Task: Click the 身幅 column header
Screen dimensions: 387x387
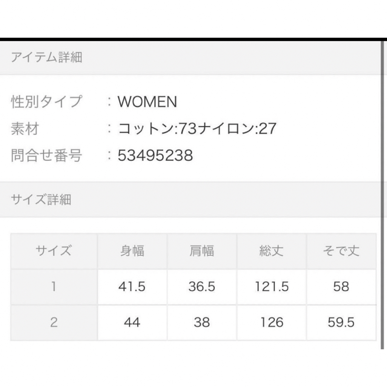Action: 132,251
